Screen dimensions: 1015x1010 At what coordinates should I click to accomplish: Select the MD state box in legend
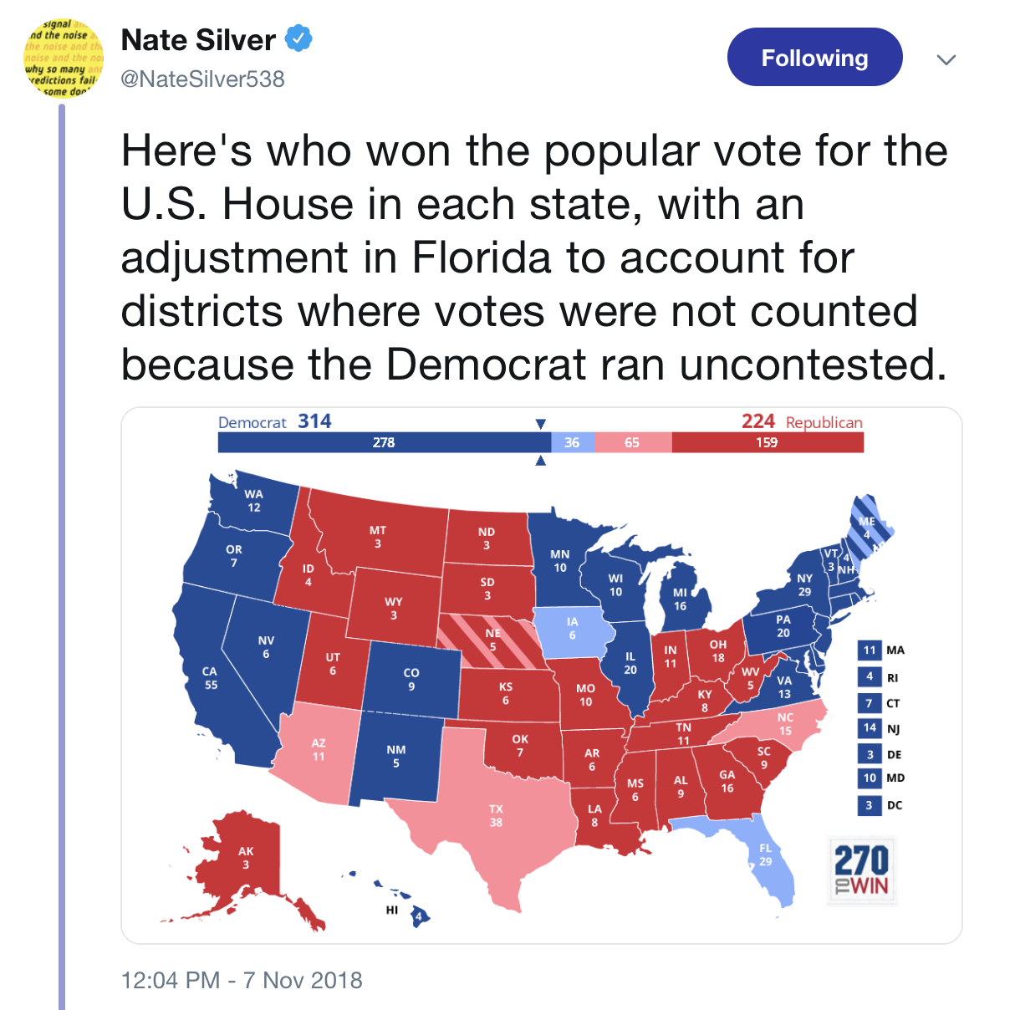[x=870, y=778]
